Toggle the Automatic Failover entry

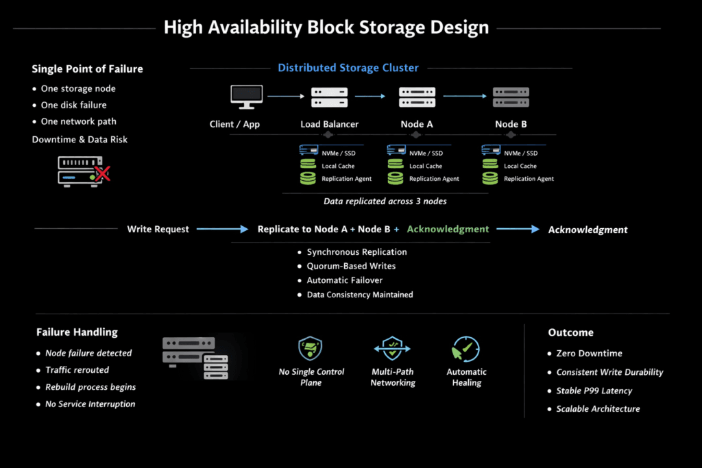click(344, 280)
